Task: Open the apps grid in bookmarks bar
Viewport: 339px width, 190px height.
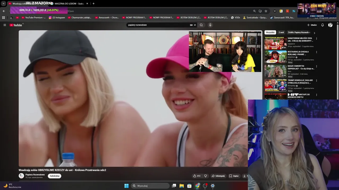Action: (x=3, y=18)
